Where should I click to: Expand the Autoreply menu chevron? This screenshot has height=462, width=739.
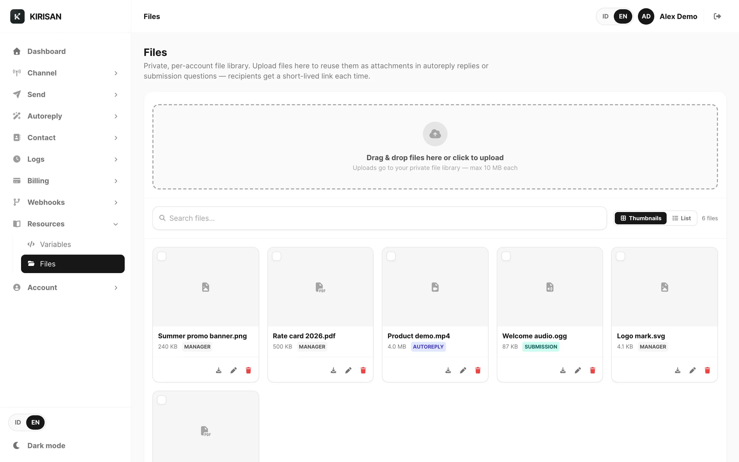click(116, 116)
